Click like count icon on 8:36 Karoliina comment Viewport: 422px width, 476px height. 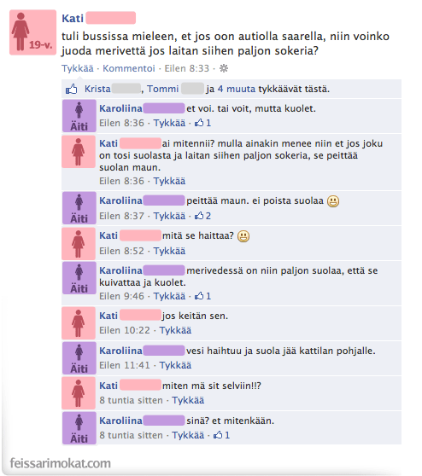point(202,123)
